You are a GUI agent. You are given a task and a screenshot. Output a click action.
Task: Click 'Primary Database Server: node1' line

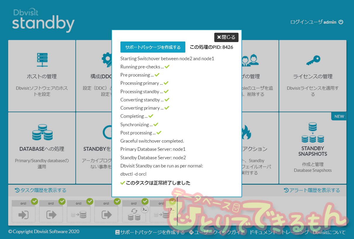(x=153, y=149)
